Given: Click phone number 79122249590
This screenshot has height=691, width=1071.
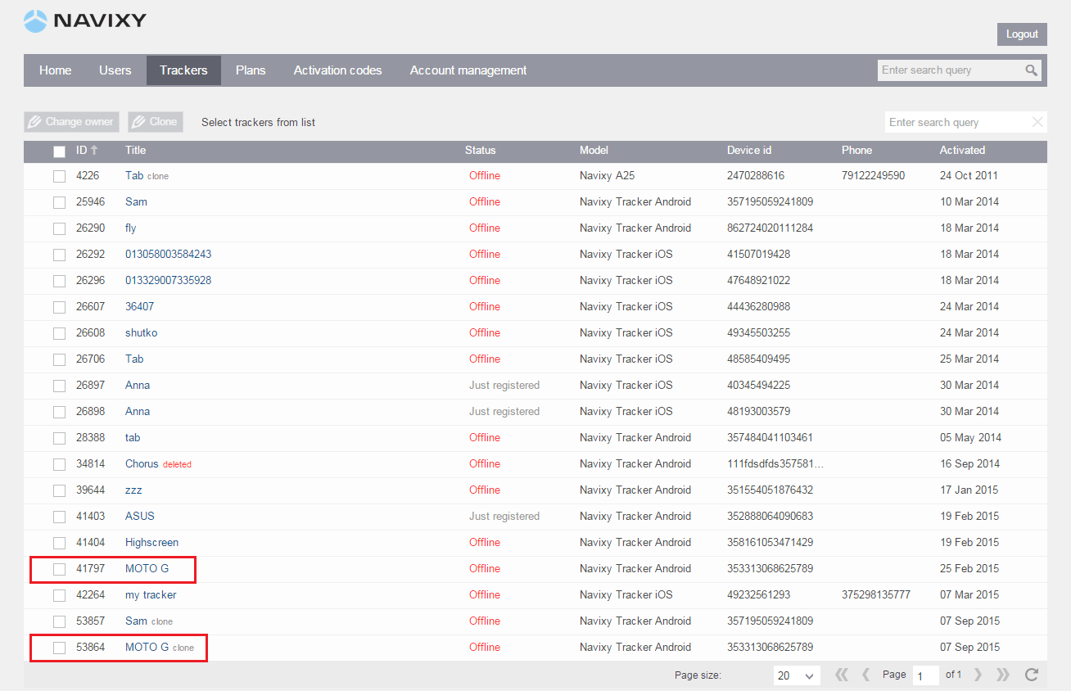Looking at the screenshot, I should pos(873,175).
